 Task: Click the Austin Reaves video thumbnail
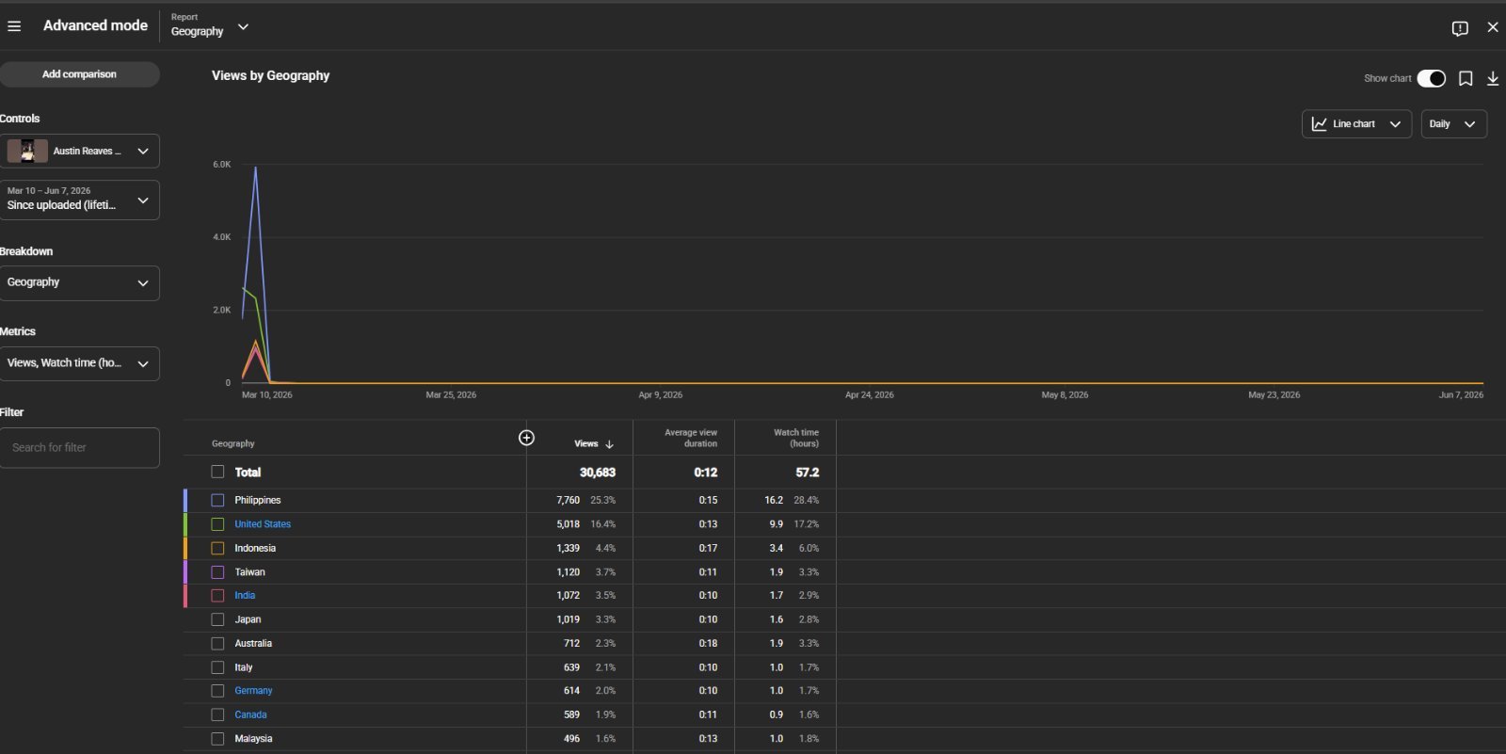coord(27,151)
